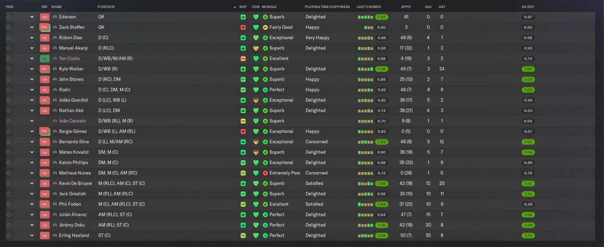Viewport: 604px width, 247px height.
Task: Click Ederson's Hol info status badge
Action: (44, 17)
